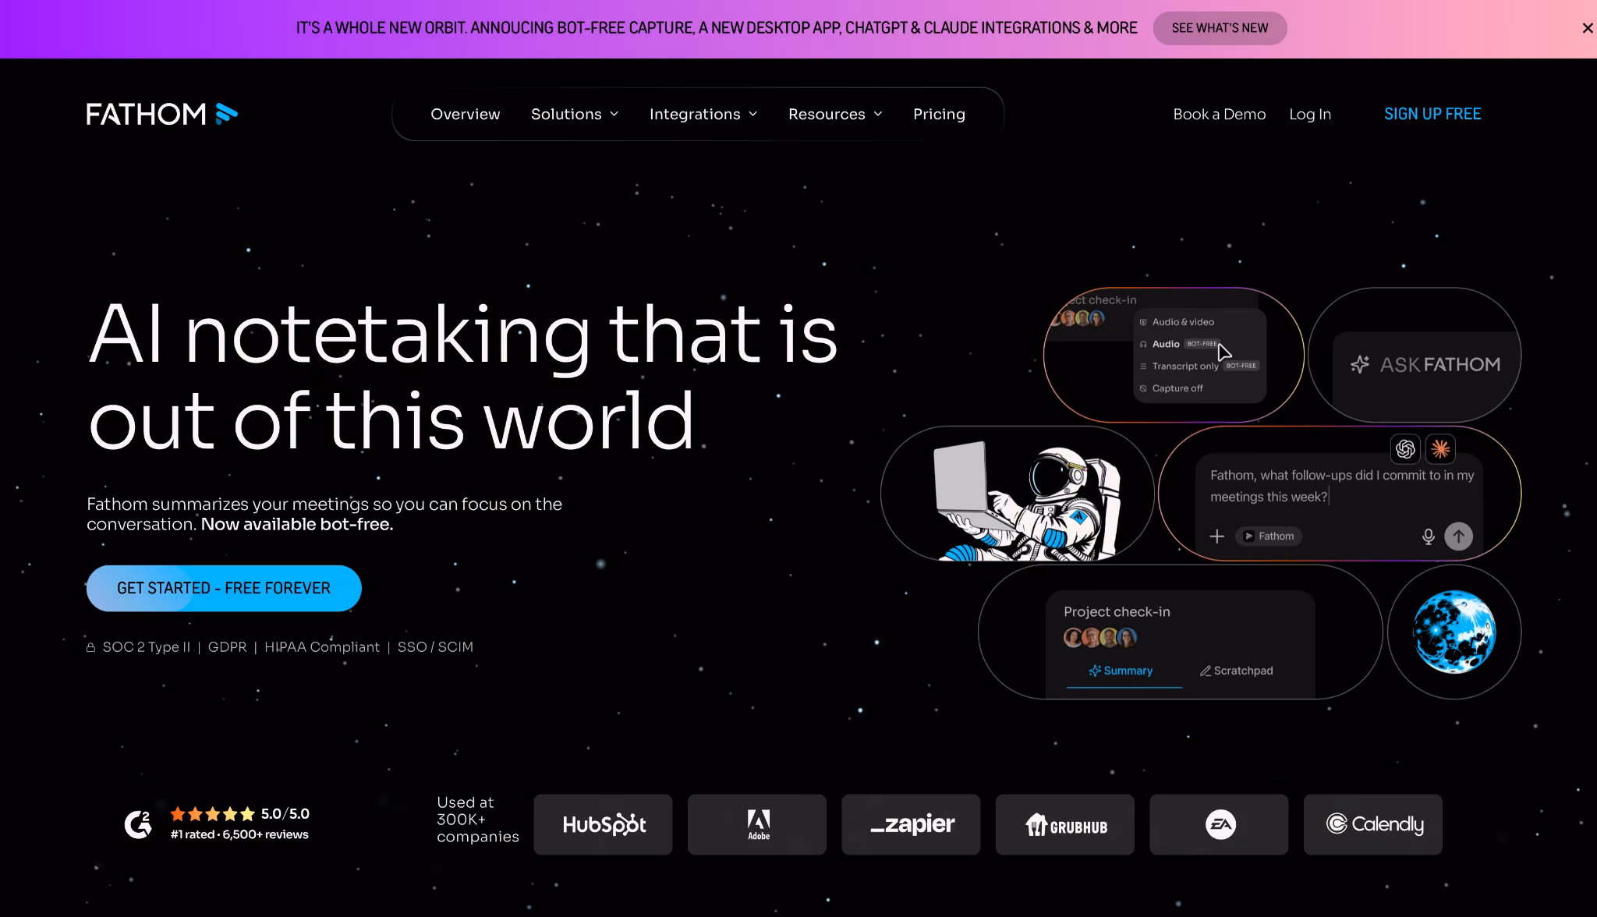The width and height of the screenshot is (1597, 917).
Task: Click '#1 rated • 6,500+ reviews' text
Action: (x=239, y=834)
